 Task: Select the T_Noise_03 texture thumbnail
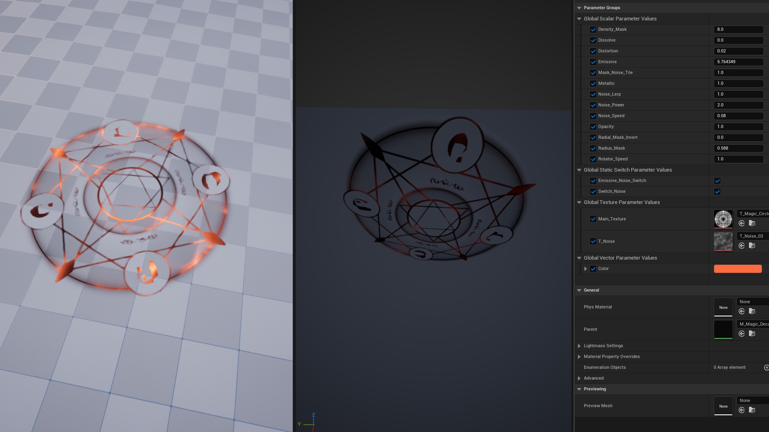723,242
